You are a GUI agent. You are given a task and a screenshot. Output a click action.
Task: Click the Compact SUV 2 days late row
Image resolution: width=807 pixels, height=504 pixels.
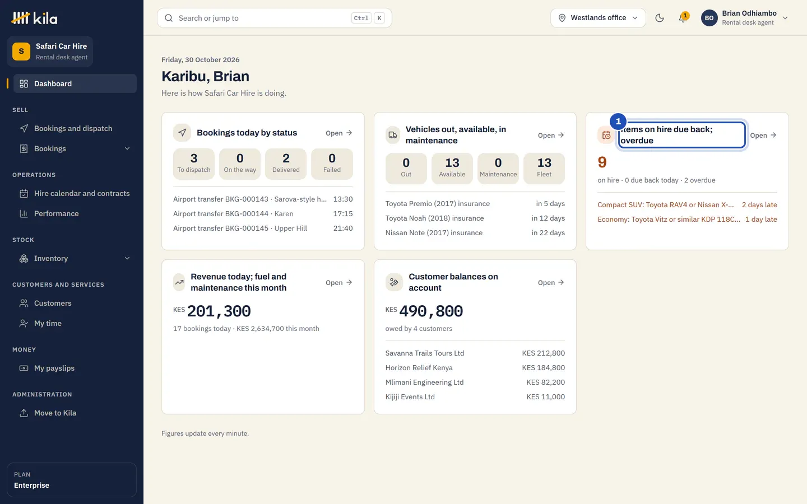pos(687,204)
